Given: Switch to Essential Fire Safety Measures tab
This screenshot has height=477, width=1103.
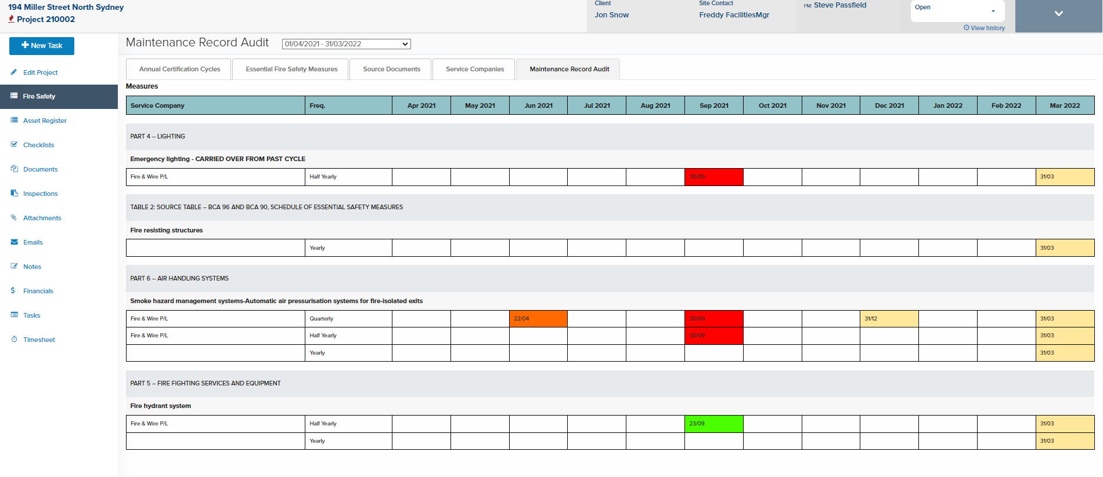Looking at the screenshot, I should 291,69.
